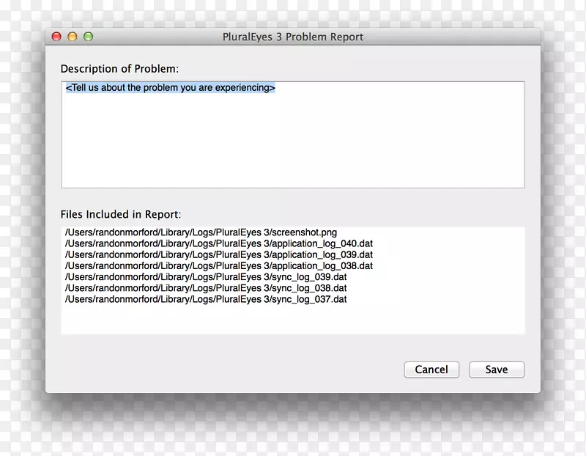Image resolution: width=586 pixels, height=456 pixels.
Task: Pick application_log_038.dat from included files
Action: (x=219, y=265)
